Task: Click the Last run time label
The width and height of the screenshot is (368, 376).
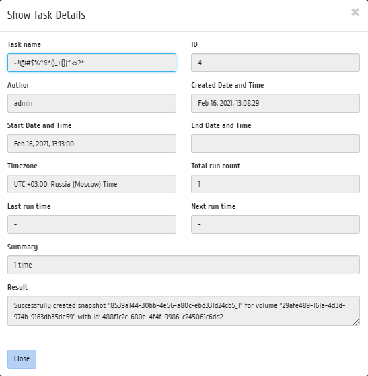Action: [x=29, y=206]
